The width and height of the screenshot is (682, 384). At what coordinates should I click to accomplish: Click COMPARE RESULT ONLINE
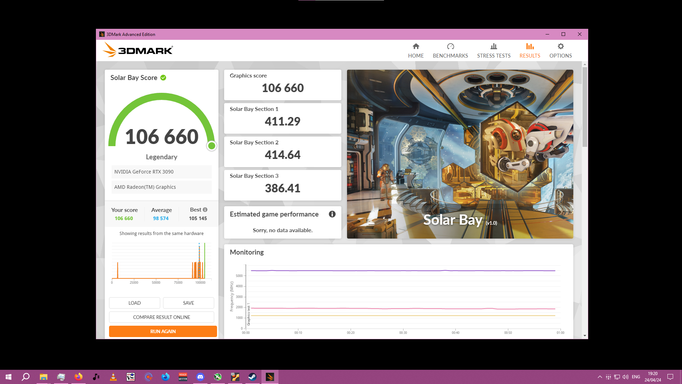pyautogui.click(x=162, y=317)
